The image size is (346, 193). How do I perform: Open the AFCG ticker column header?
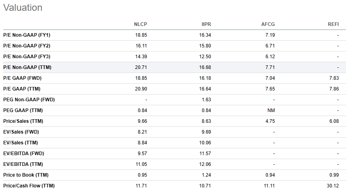(268, 24)
